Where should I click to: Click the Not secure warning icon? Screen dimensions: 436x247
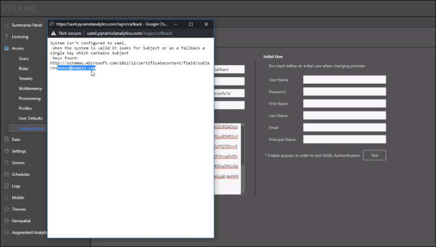click(53, 33)
